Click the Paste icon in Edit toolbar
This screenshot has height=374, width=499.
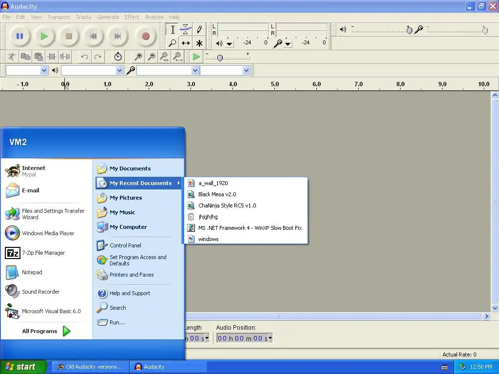pos(38,57)
